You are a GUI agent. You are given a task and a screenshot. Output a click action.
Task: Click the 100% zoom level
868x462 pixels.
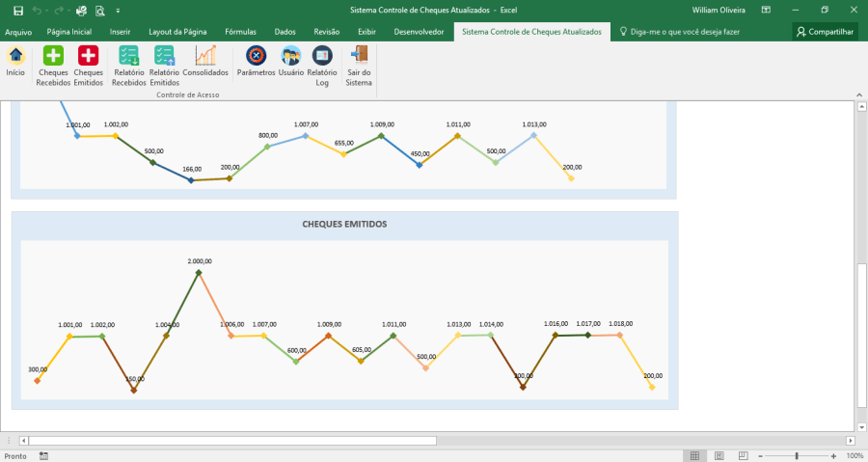coord(854,456)
